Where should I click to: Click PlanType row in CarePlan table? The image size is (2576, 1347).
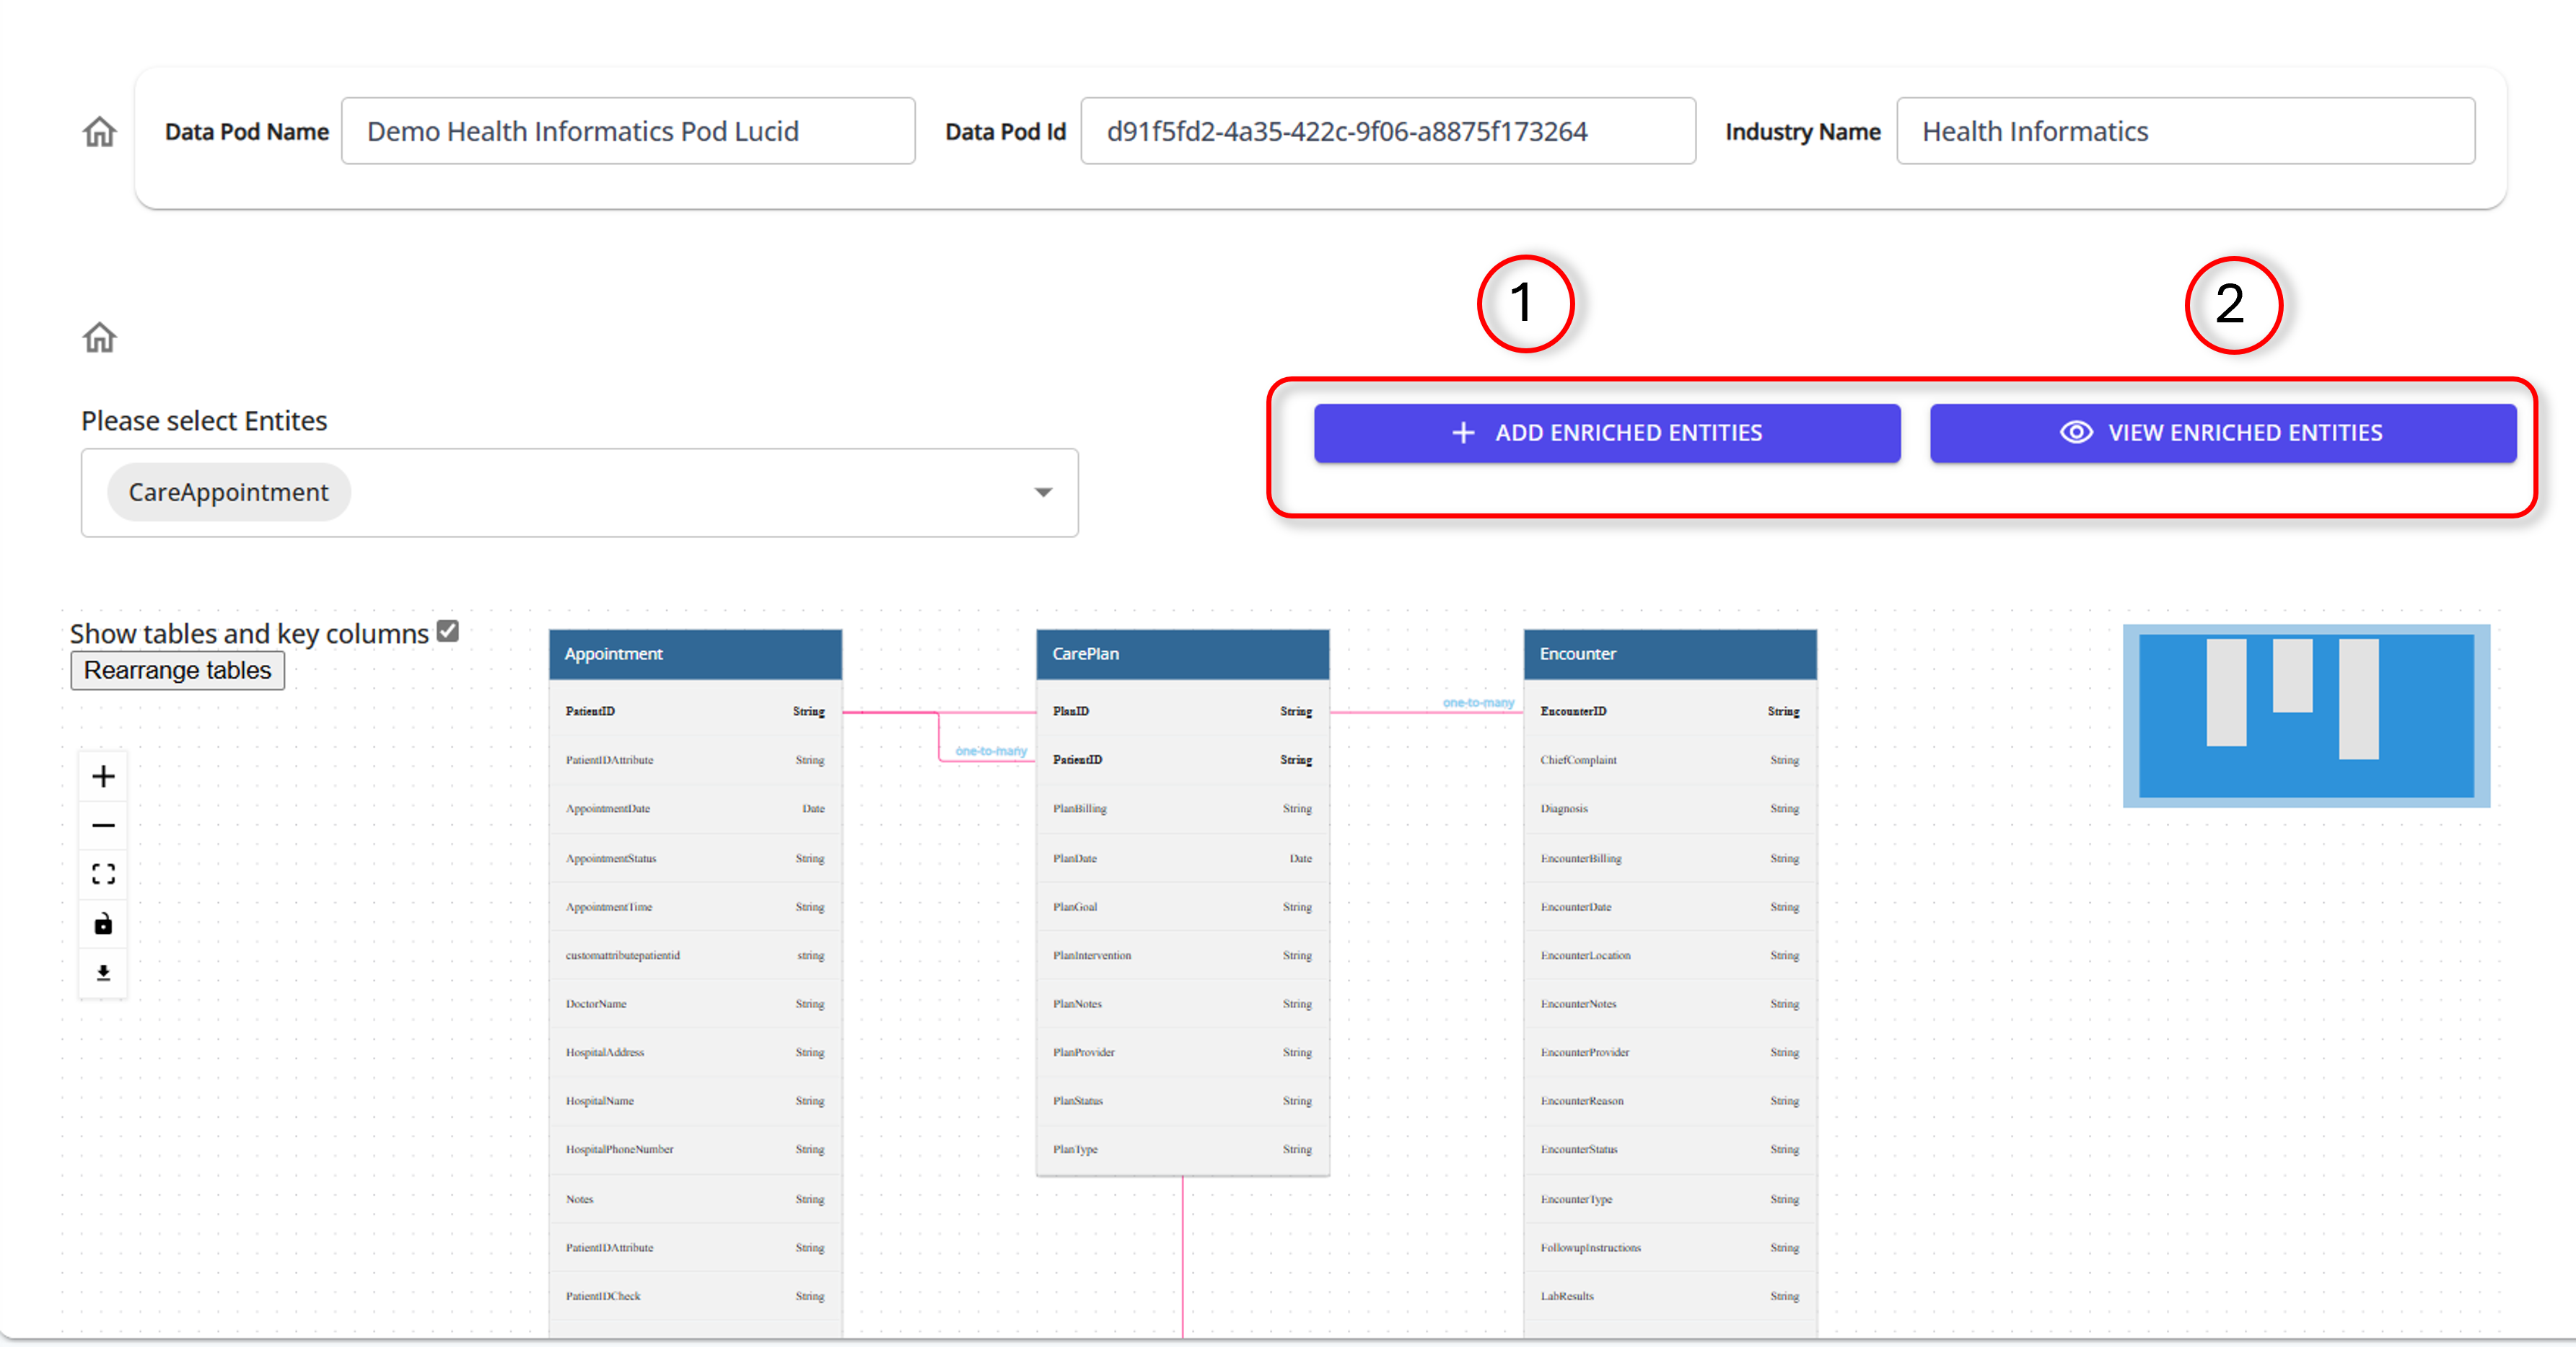[1183, 1150]
